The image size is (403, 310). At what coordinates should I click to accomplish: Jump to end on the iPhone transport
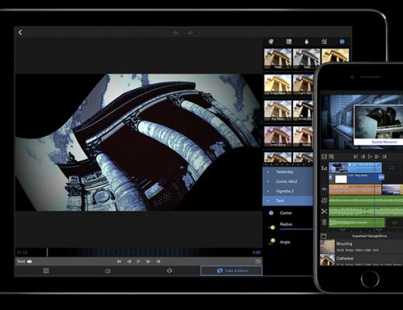pos(384,157)
